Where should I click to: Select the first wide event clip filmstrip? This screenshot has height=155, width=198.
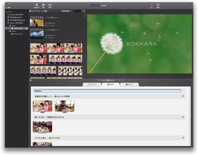(56, 48)
